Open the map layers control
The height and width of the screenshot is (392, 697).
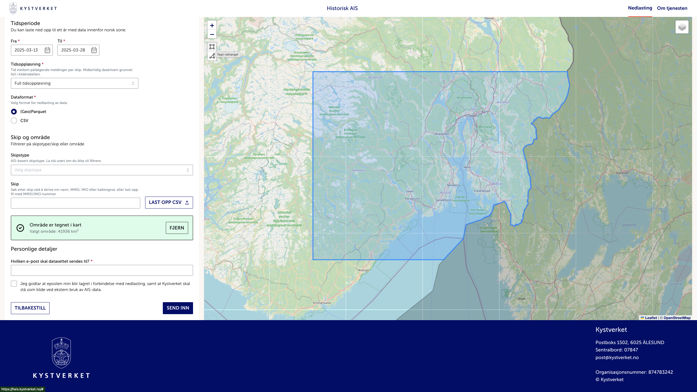tap(682, 27)
